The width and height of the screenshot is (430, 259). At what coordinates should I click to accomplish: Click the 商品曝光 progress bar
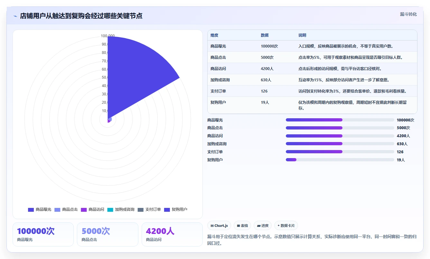pos(340,120)
